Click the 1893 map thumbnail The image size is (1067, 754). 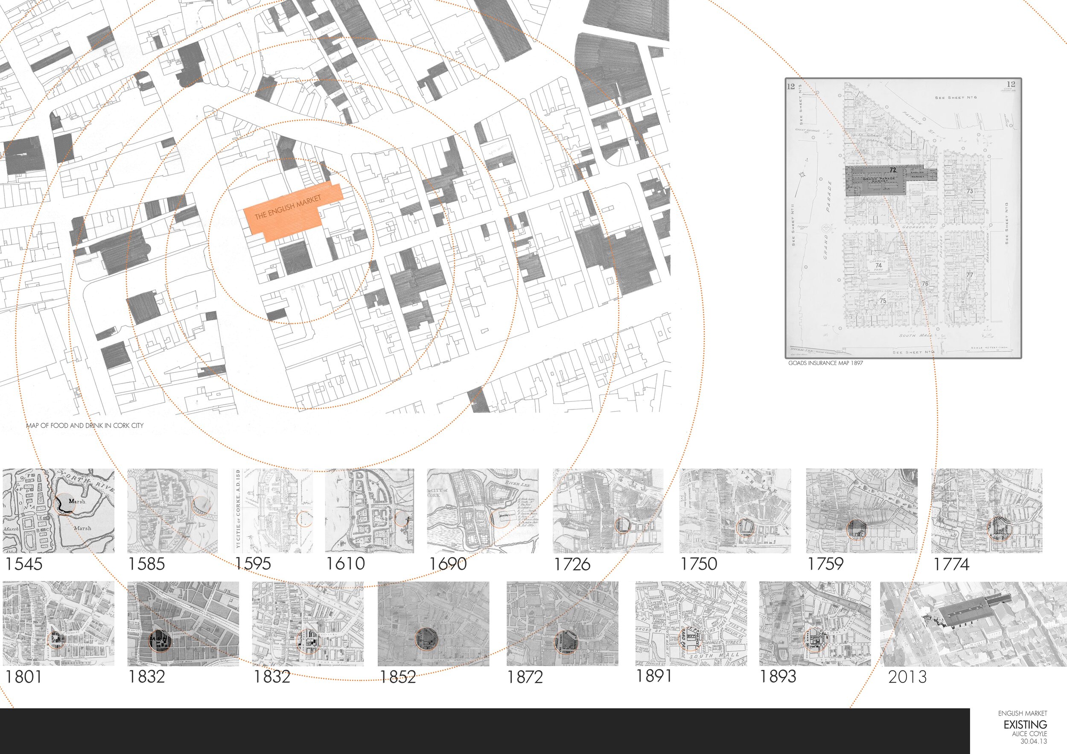point(815,623)
